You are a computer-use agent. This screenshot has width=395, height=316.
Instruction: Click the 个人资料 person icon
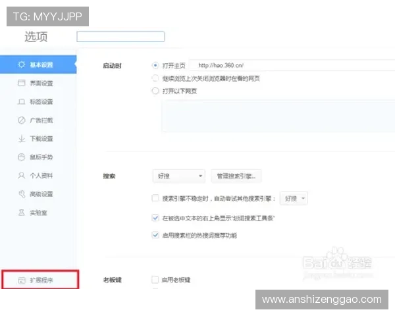coord(22,175)
